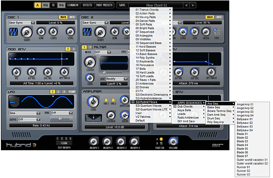Click OSC 2 waveform display icon
273x178 pixels.
(87, 32)
